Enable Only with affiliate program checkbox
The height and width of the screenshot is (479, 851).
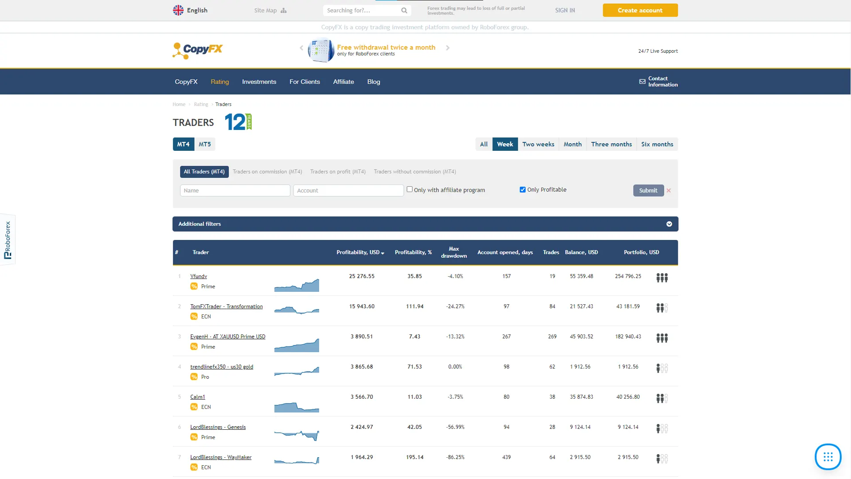pyautogui.click(x=410, y=189)
